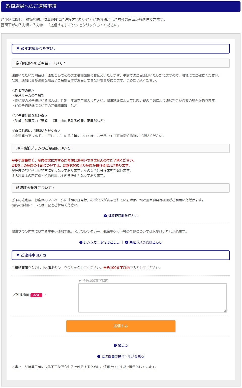Click arrow icon beside 閉じる
The height and width of the screenshot is (388, 242).
[115, 345]
